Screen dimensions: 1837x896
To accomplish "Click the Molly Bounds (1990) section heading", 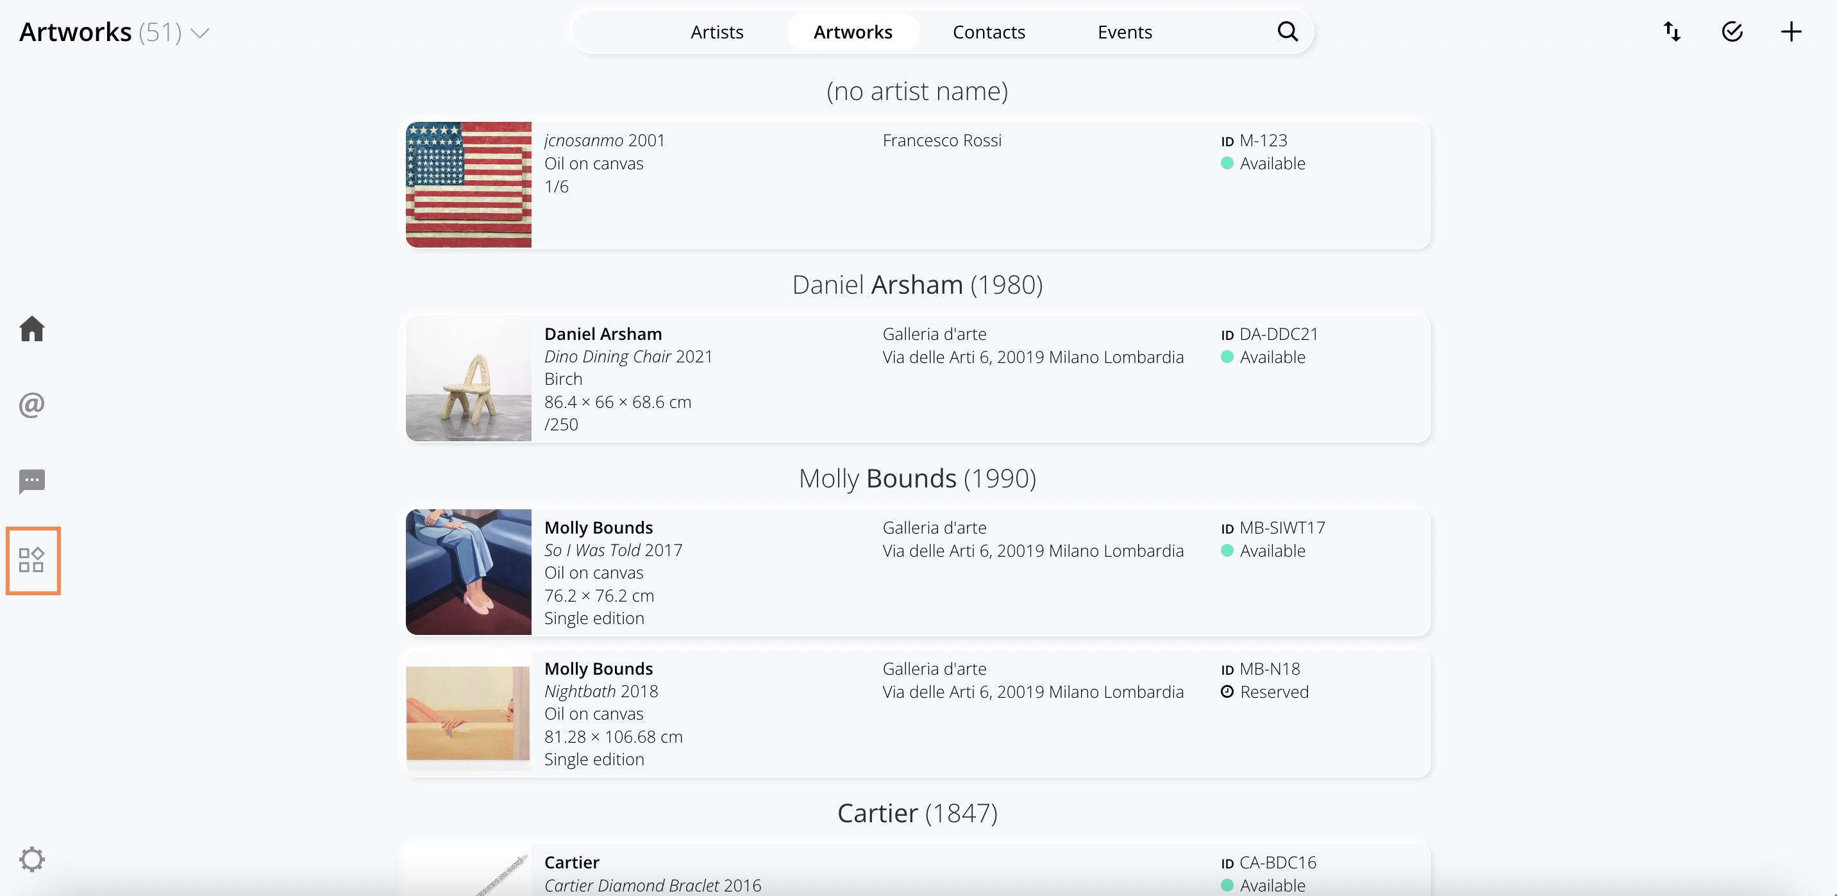I will tap(918, 478).
